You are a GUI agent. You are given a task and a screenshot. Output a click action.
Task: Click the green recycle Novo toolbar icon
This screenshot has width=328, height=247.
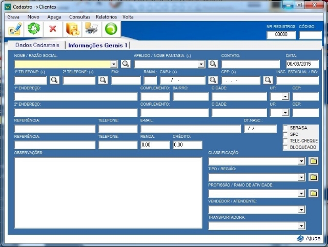point(34,29)
